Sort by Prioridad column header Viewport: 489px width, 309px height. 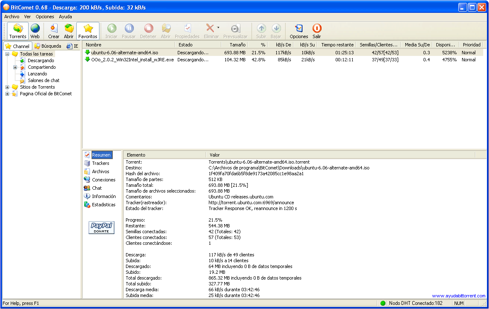tap(472, 45)
